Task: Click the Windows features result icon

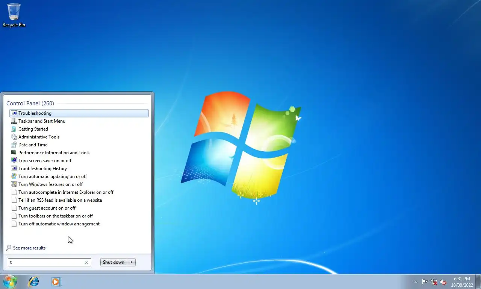Action: tap(14, 184)
